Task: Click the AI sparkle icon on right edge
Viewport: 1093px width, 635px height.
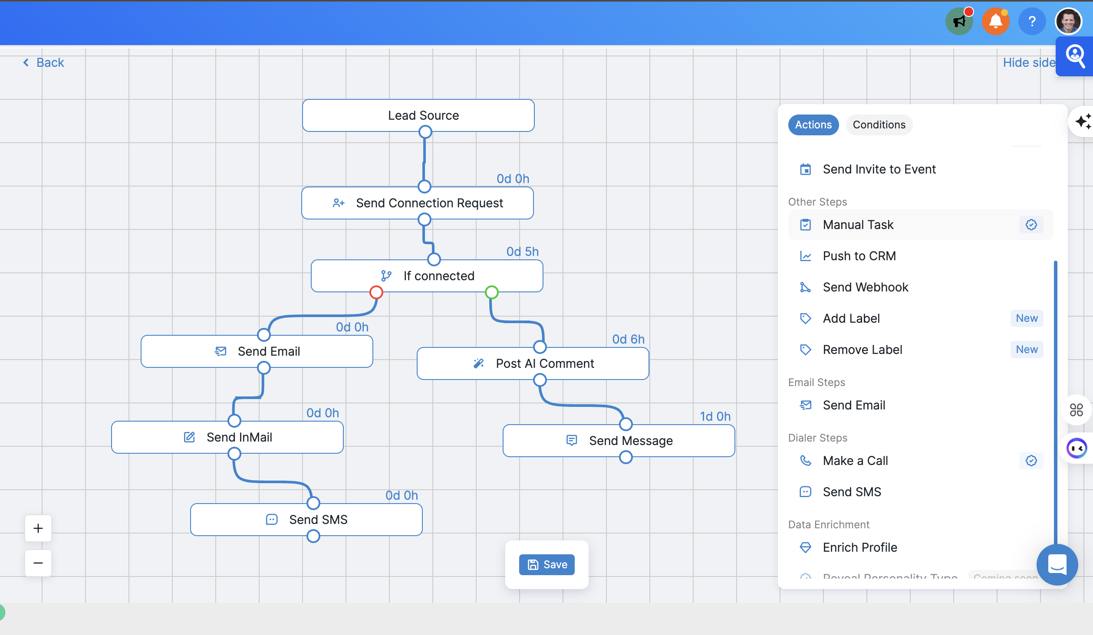Action: coord(1083,121)
